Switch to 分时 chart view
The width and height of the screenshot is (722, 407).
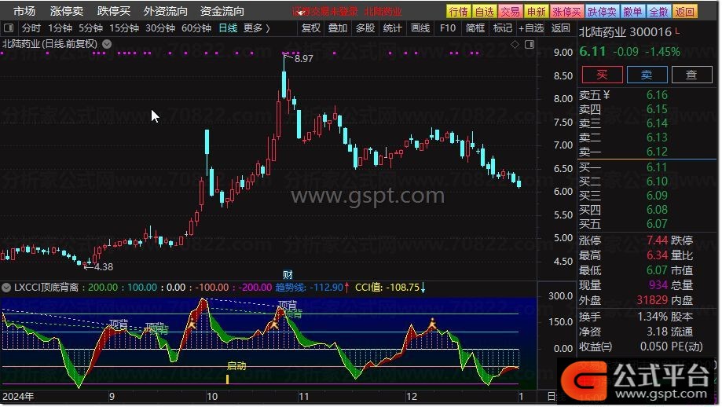pyautogui.click(x=31, y=28)
